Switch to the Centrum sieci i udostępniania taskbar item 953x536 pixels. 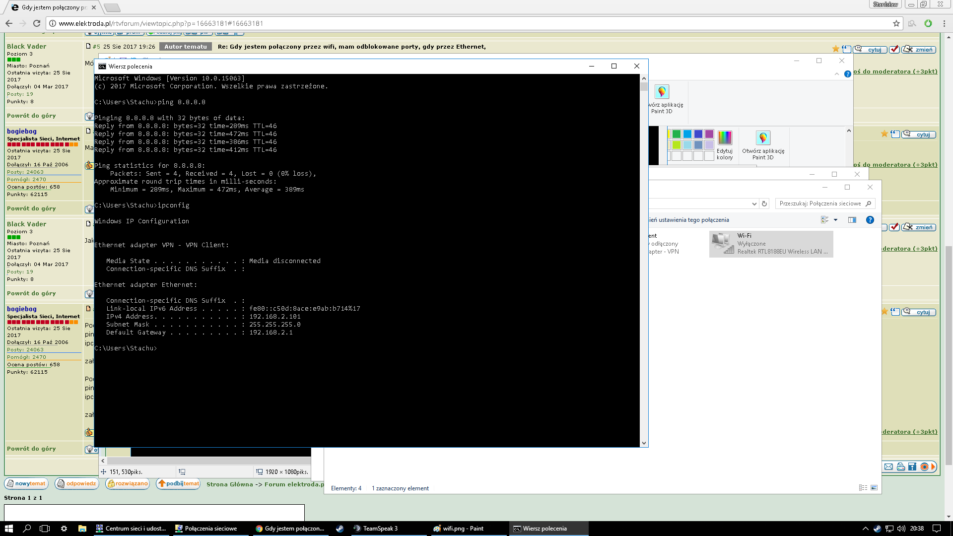click(x=132, y=529)
